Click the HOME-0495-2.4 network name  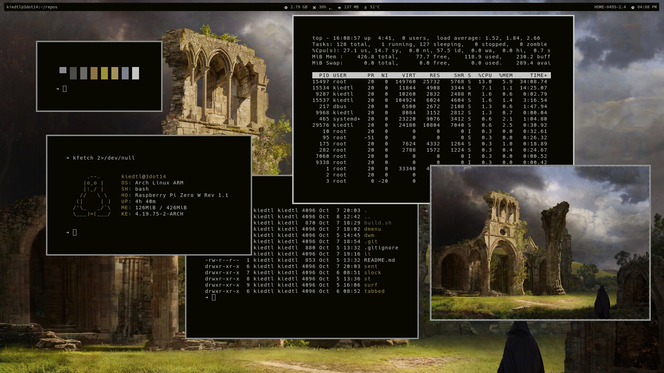(x=610, y=7)
